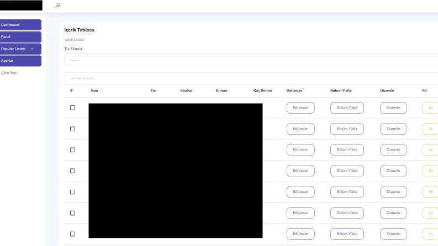Click Düzenle in the second row
Screen dimensions: 438x246
[x=393, y=129]
